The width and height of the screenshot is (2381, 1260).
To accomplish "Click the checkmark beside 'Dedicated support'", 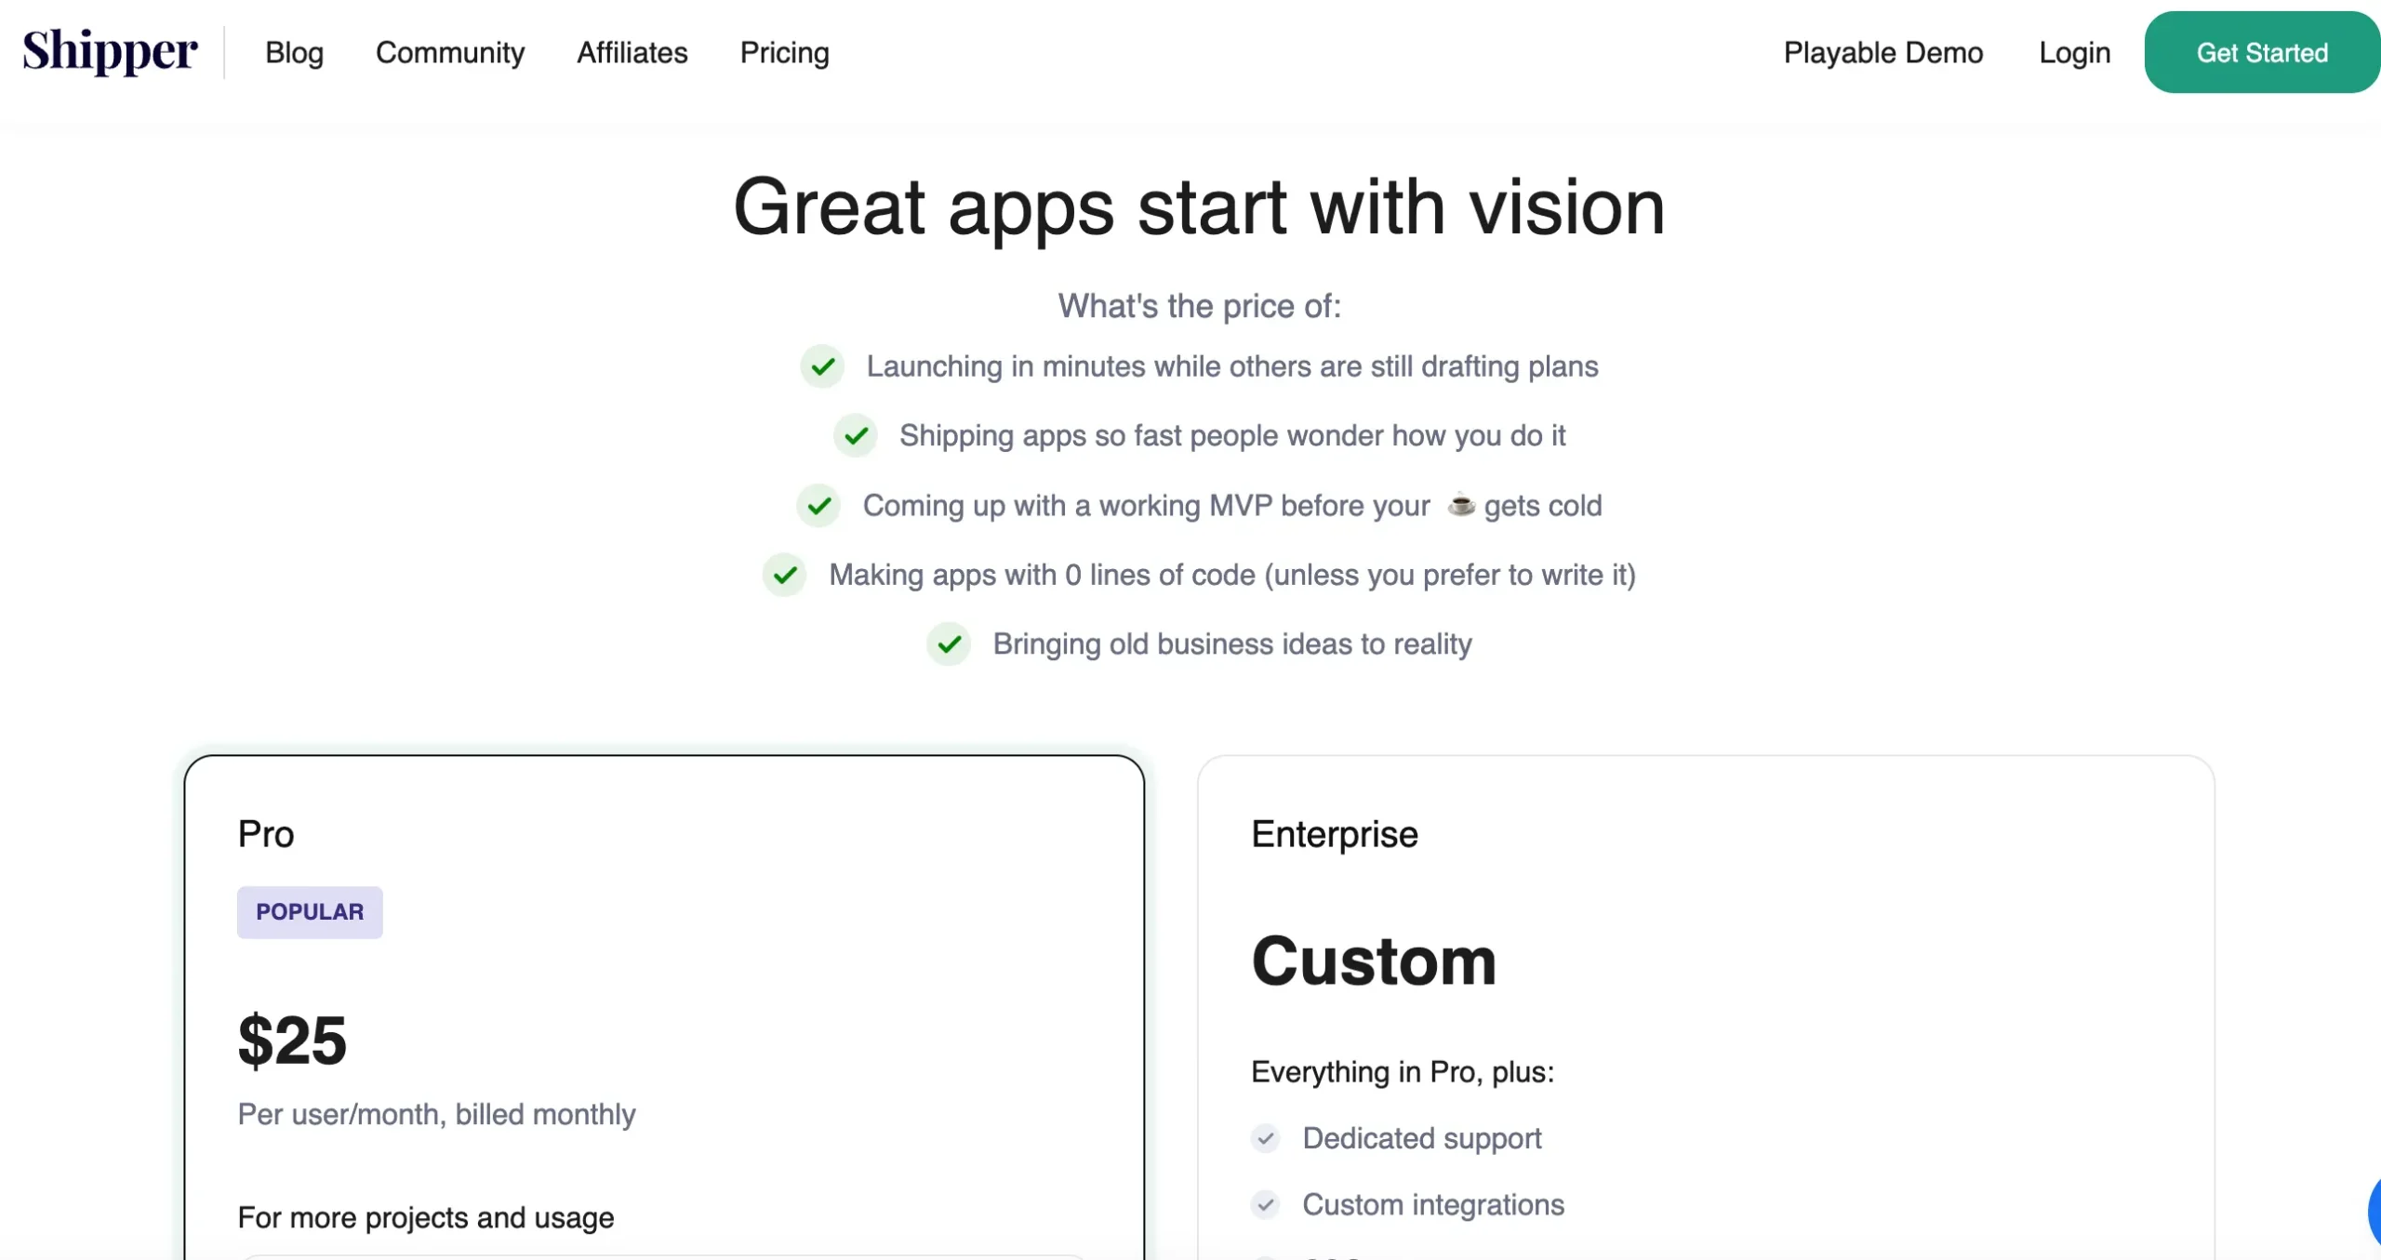I will [x=1266, y=1138].
